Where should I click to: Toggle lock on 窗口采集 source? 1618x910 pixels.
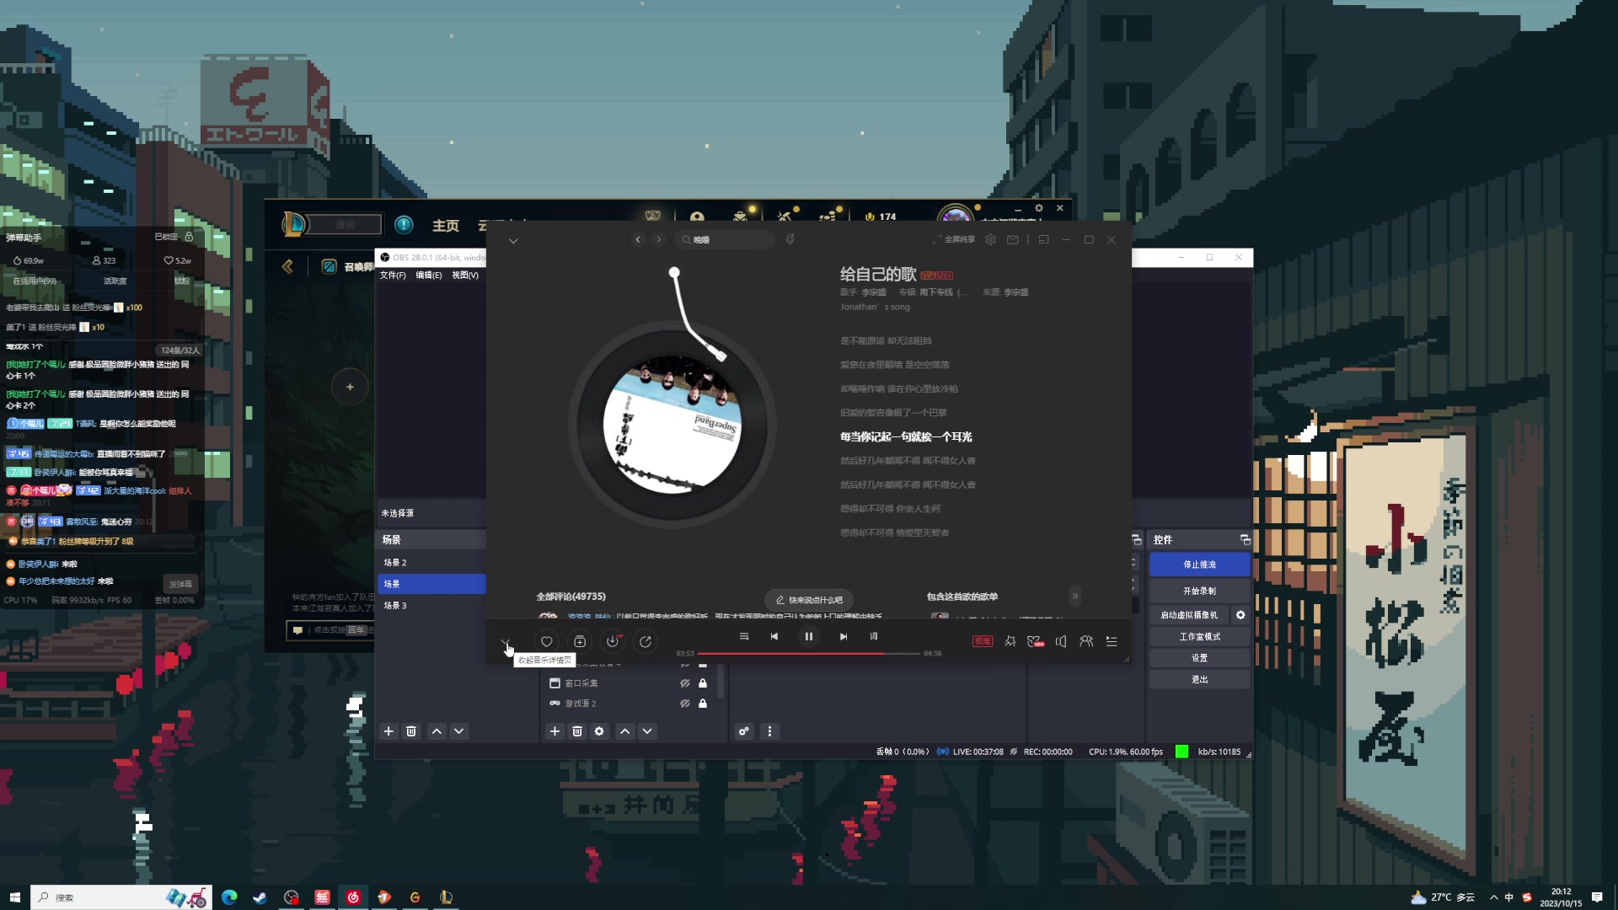pos(703,683)
